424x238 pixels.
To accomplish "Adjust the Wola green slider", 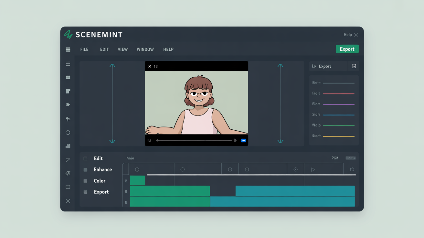I will (x=339, y=125).
